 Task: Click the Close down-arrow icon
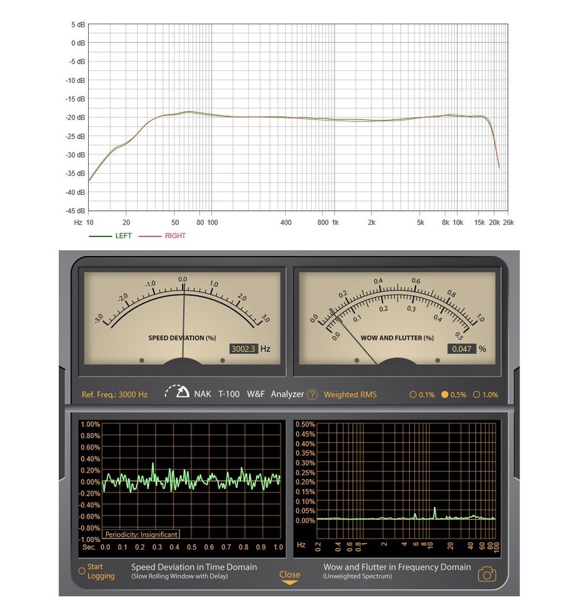pyautogui.click(x=290, y=583)
